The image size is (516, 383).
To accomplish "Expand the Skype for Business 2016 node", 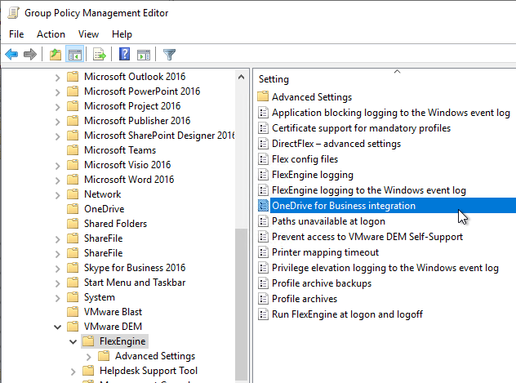I will pos(58,269).
